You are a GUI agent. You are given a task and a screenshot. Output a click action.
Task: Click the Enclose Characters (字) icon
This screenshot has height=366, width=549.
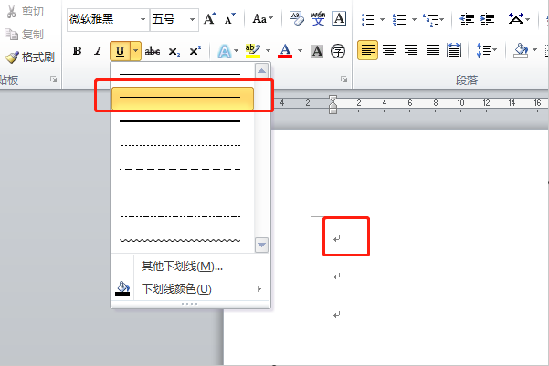338,51
